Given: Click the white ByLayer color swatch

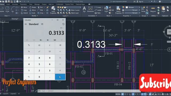Looking at the screenshot, I should coord(127,7).
